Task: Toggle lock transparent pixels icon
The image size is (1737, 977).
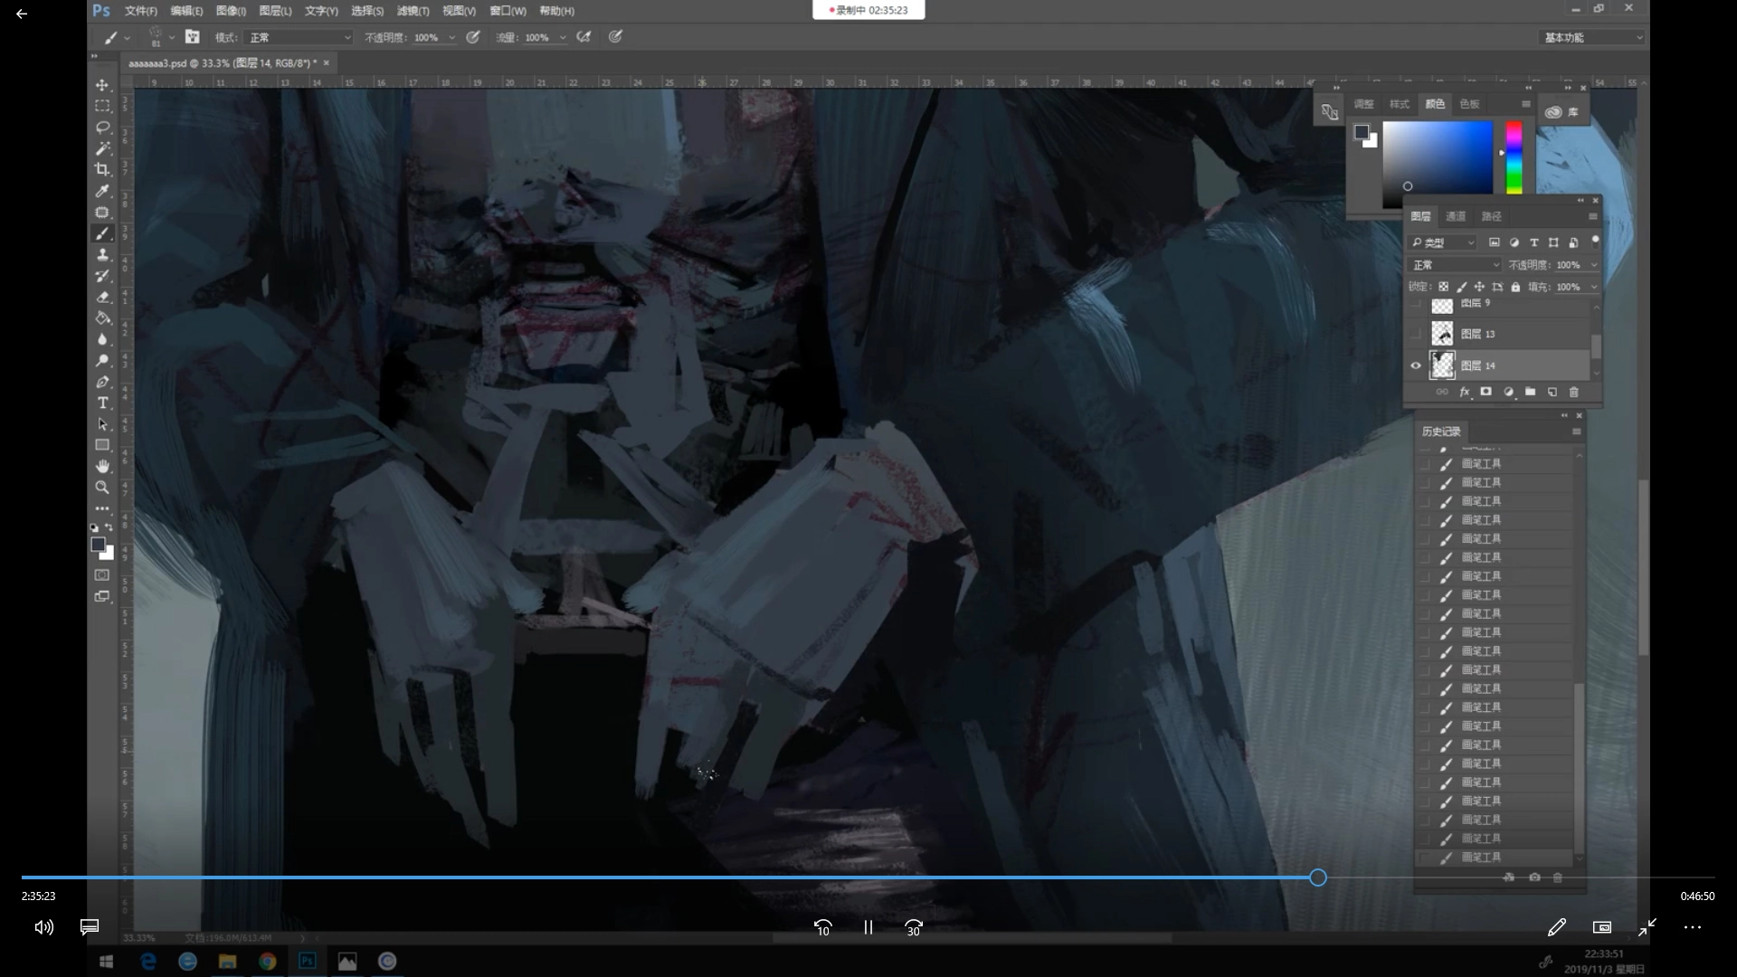Action: 1444,287
